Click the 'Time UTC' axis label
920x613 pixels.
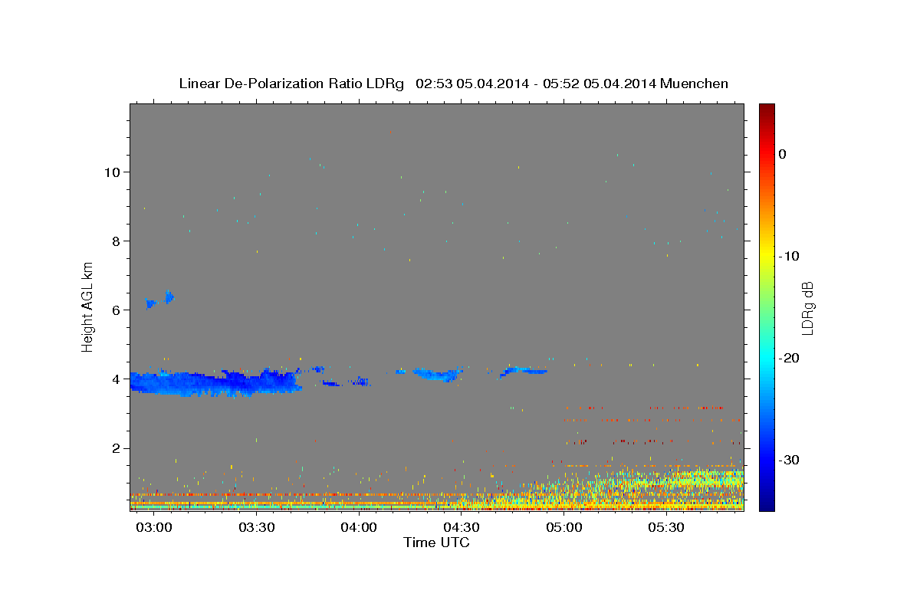click(x=436, y=543)
